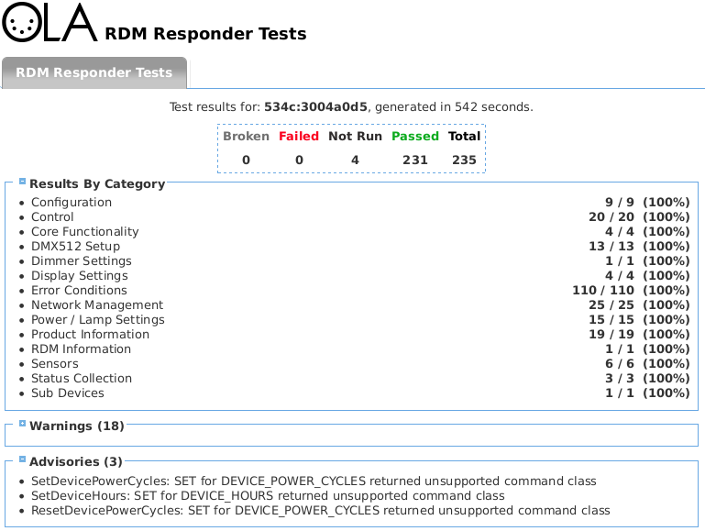Select Power / Lamp Settings category
Viewport: 705px width, 531px height.
(97, 320)
